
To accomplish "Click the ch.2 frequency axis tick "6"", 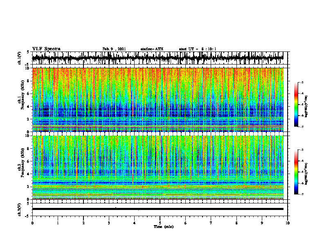I will [x=29, y=161].
